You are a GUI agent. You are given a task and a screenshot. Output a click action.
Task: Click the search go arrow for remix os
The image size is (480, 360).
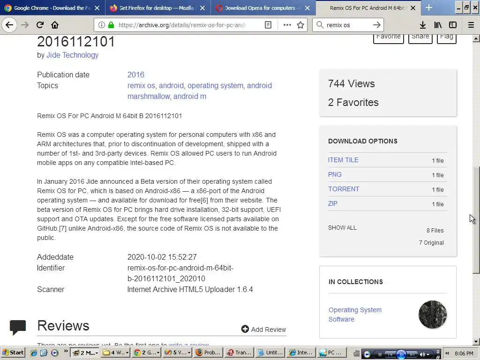tap(377, 25)
